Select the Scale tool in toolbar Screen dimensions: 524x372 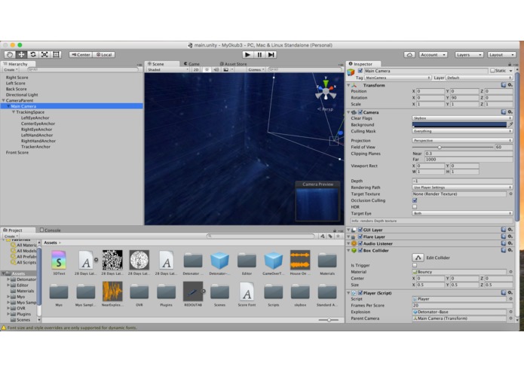[x=44, y=54]
